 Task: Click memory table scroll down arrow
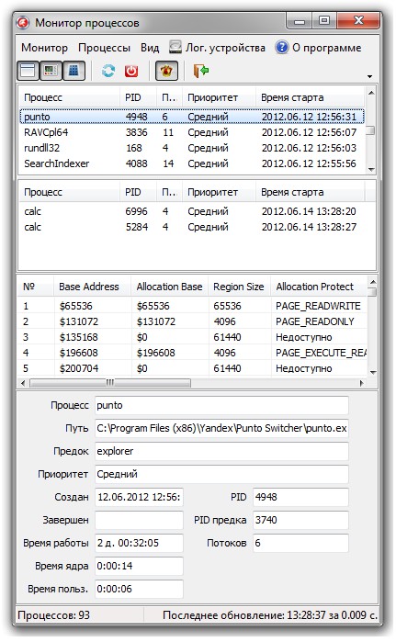pyautogui.click(x=373, y=372)
